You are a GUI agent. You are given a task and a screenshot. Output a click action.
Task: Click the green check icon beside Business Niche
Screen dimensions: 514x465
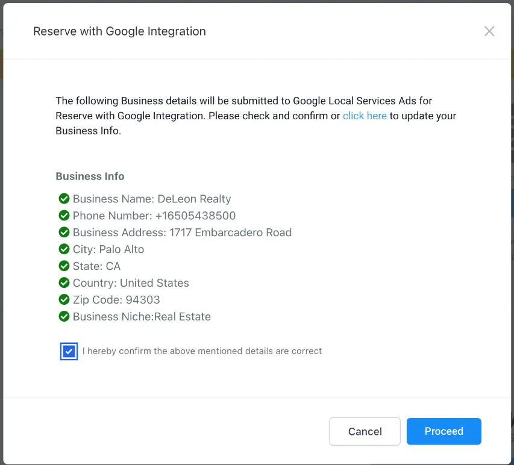(64, 317)
